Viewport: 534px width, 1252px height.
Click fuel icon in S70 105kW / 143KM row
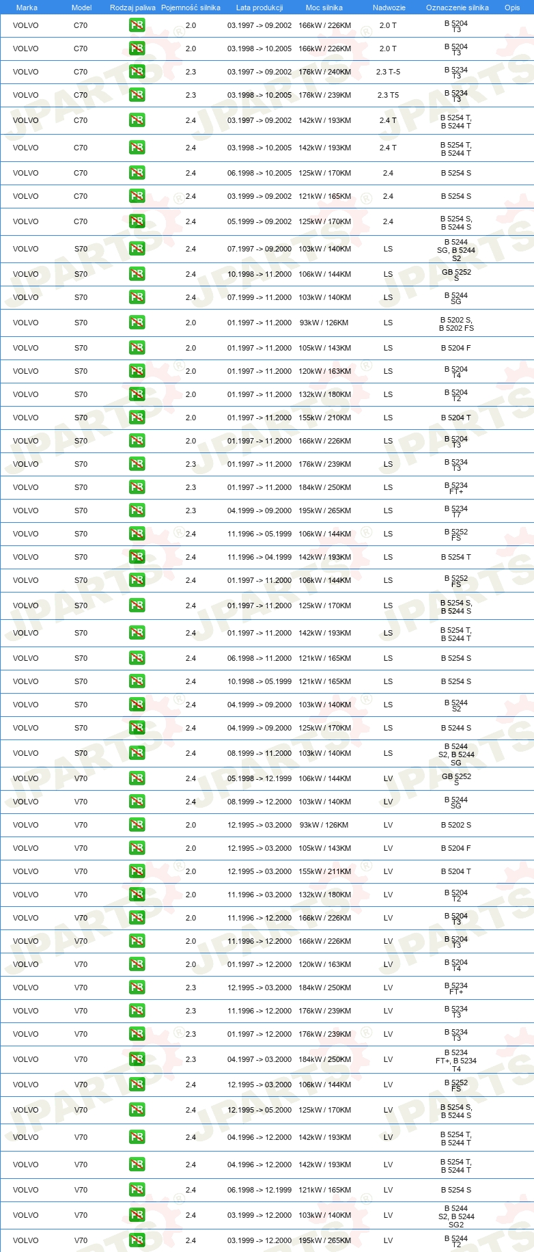(x=137, y=348)
